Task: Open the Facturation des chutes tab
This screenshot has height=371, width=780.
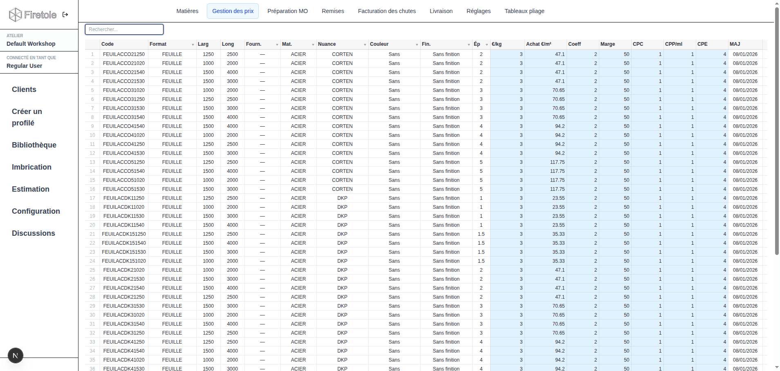Action: point(387,11)
